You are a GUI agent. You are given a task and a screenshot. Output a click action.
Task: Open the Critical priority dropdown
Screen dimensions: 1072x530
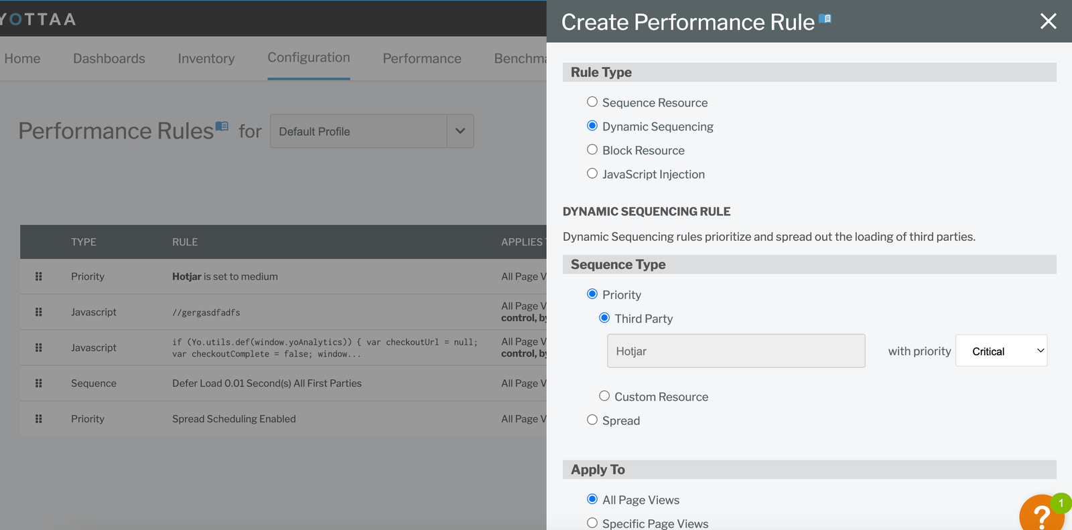tap(1001, 351)
